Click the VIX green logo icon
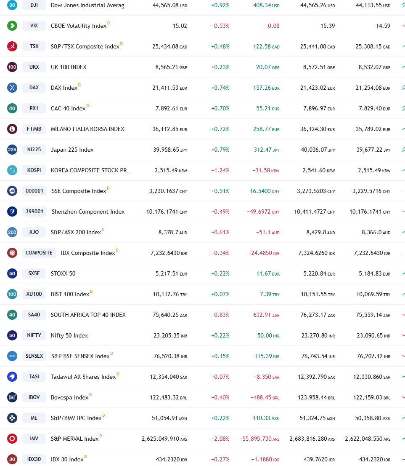The width and height of the screenshot is (405, 466). [12, 26]
